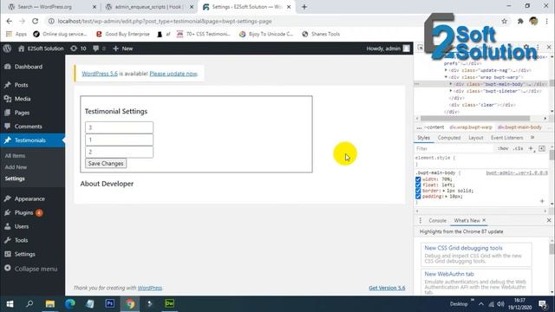Open Console tab in DevTools drawer

click(x=437, y=220)
